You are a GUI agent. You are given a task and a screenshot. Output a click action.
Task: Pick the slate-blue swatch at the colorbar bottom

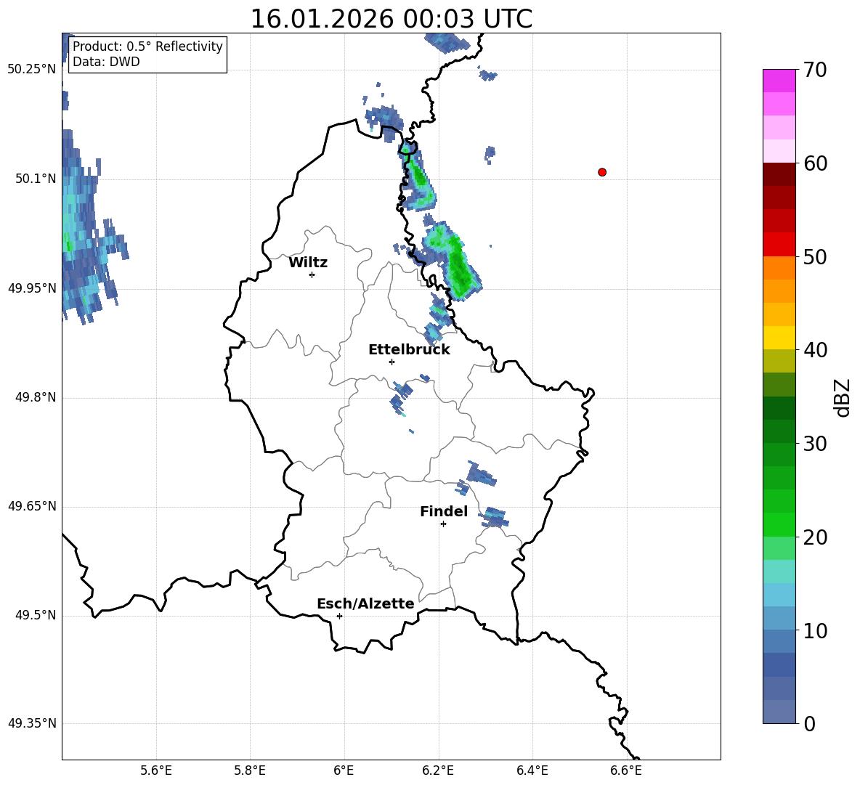point(779,712)
